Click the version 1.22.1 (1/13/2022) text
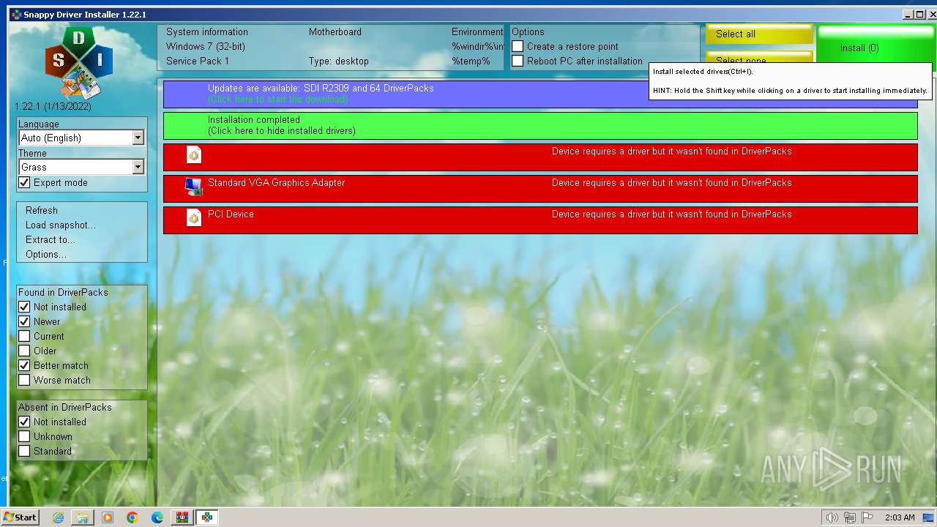The width and height of the screenshot is (937, 527). coord(53,106)
